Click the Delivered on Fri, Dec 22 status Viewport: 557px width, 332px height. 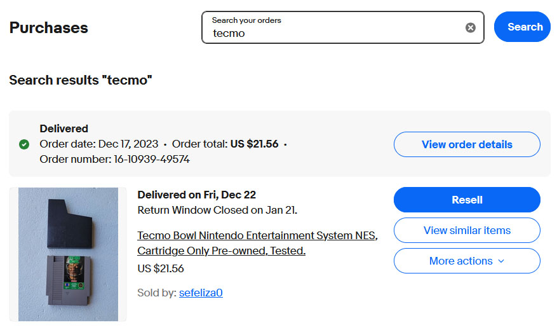[x=196, y=195]
